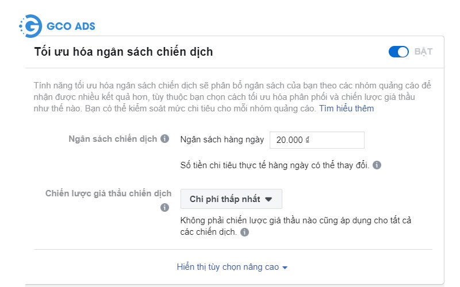Open the Tìm hiểu thêm link
Viewport: 460px width, 287px height.
(346, 108)
